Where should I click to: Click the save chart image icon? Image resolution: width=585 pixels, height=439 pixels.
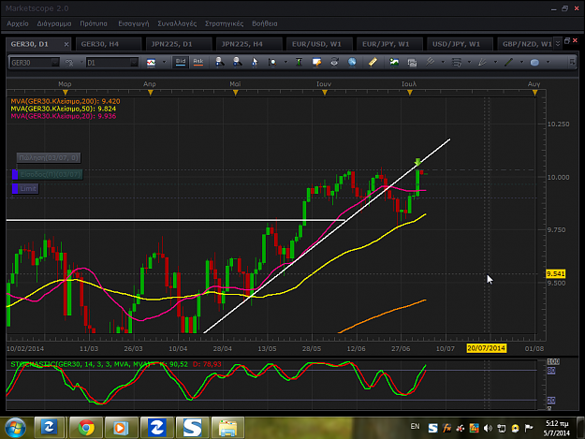coord(394,62)
